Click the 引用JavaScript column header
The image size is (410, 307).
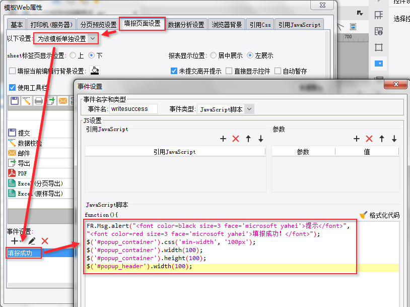(175, 152)
